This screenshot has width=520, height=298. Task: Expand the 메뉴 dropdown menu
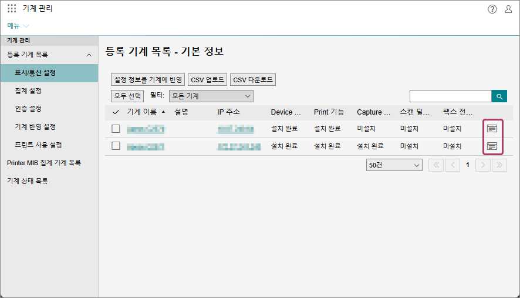18,26
